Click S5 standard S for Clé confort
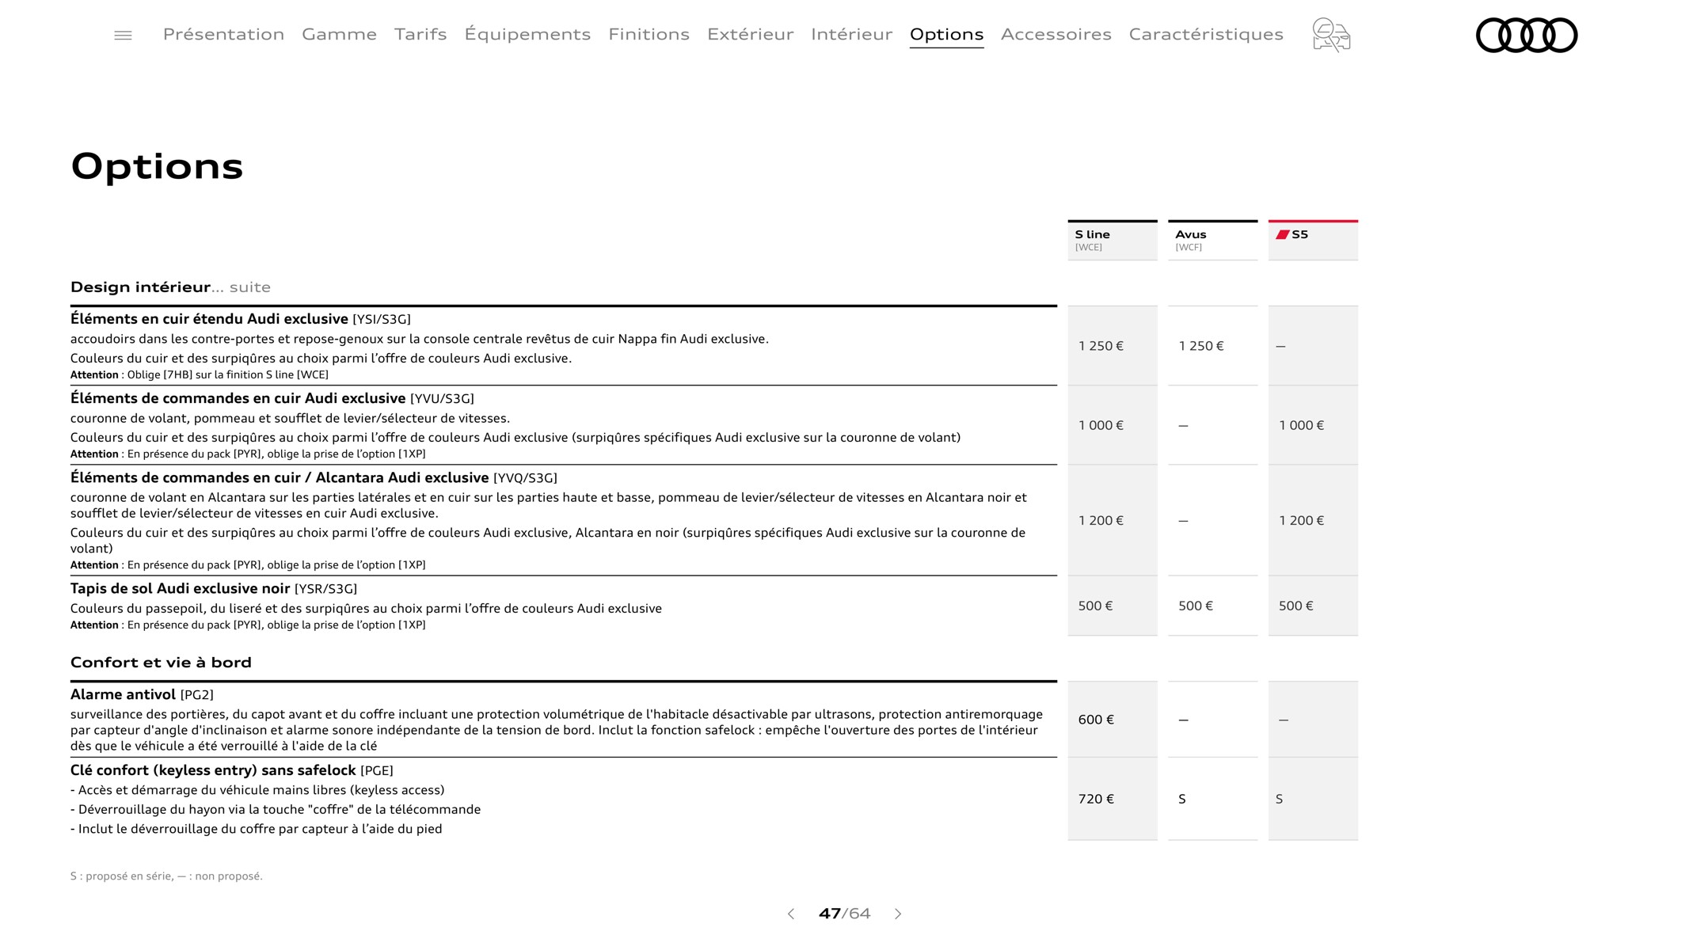 (1279, 799)
